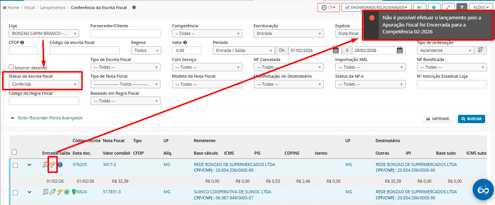Enable the Mostrar detalhes checkbox
495x205 pixels.
(x=11, y=67)
